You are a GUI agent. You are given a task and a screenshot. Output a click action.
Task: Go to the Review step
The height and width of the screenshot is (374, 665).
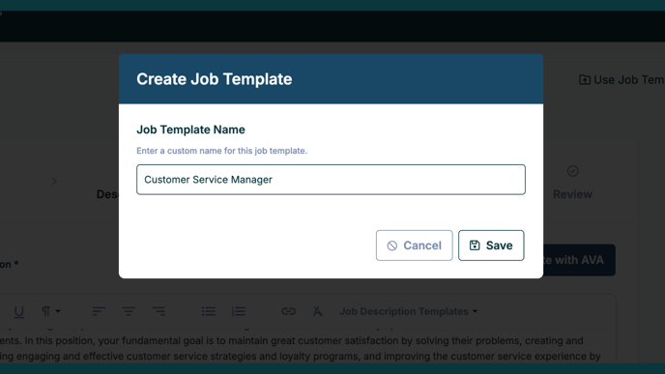(x=572, y=184)
